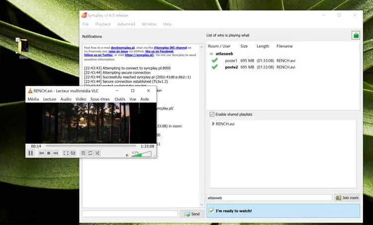The height and width of the screenshot is (225, 373).
Task: Adjust the VLC volume slider
Action: (x=141, y=154)
